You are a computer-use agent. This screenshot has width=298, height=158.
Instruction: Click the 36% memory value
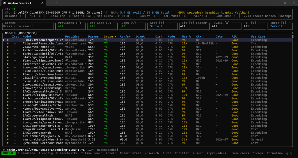[x=184, y=139]
